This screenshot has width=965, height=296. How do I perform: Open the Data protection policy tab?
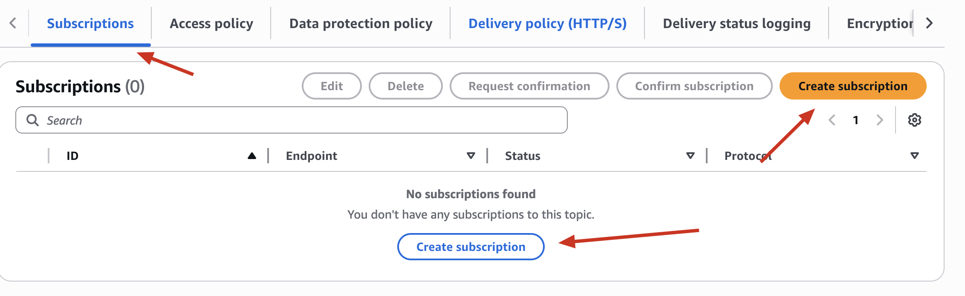361,23
